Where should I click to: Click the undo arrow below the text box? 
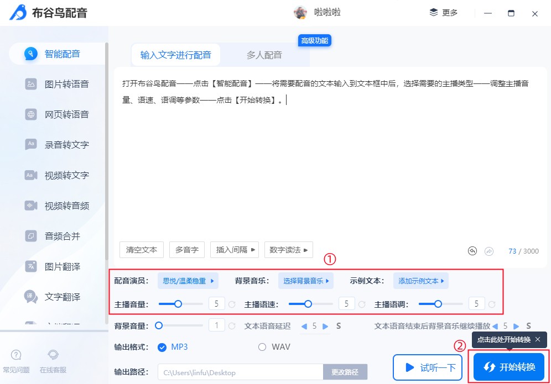pyautogui.click(x=472, y=251)
